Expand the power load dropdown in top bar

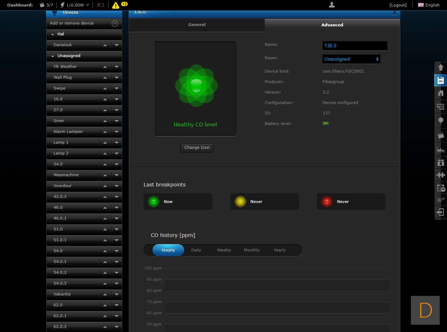click(88, 5)
